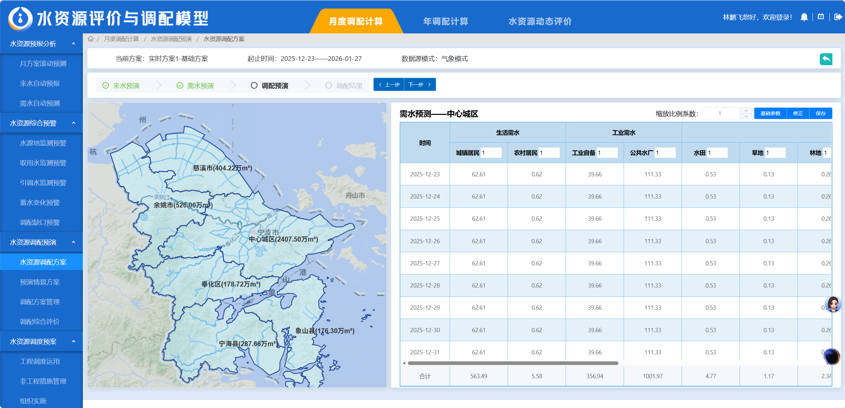Open the 水资源动态评价 tab
This screenshot has width=845, height=408.
540,22
